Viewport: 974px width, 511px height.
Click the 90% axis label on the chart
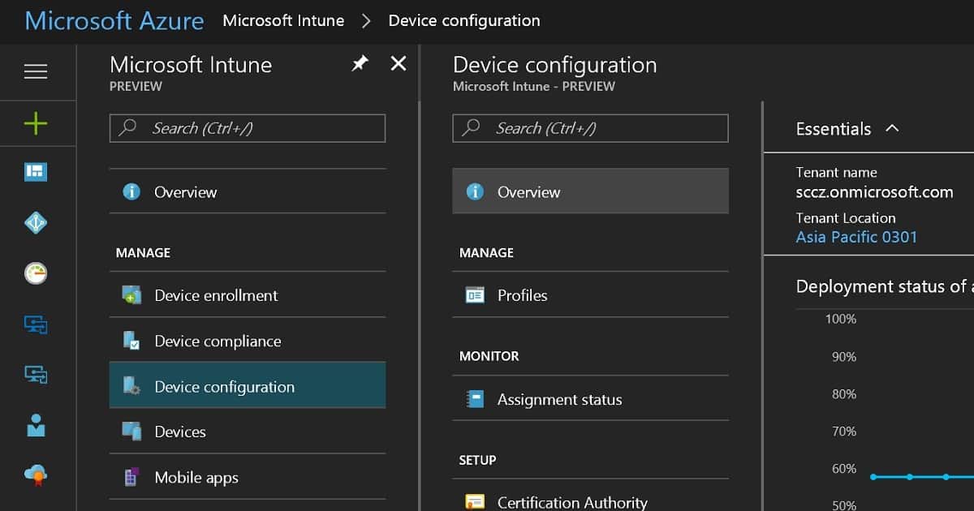point(844,356)
